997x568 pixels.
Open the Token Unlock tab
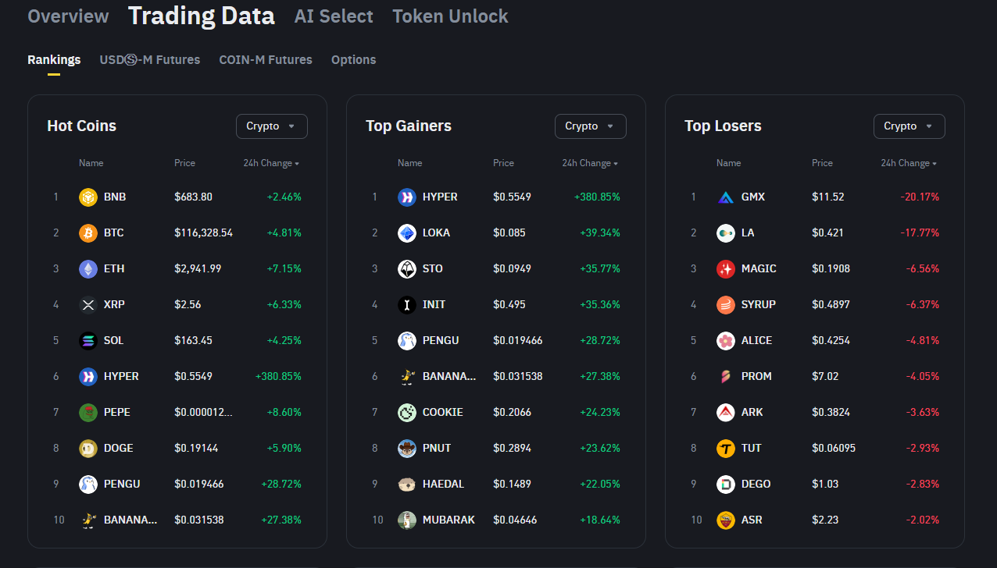(x=450, y=16)
